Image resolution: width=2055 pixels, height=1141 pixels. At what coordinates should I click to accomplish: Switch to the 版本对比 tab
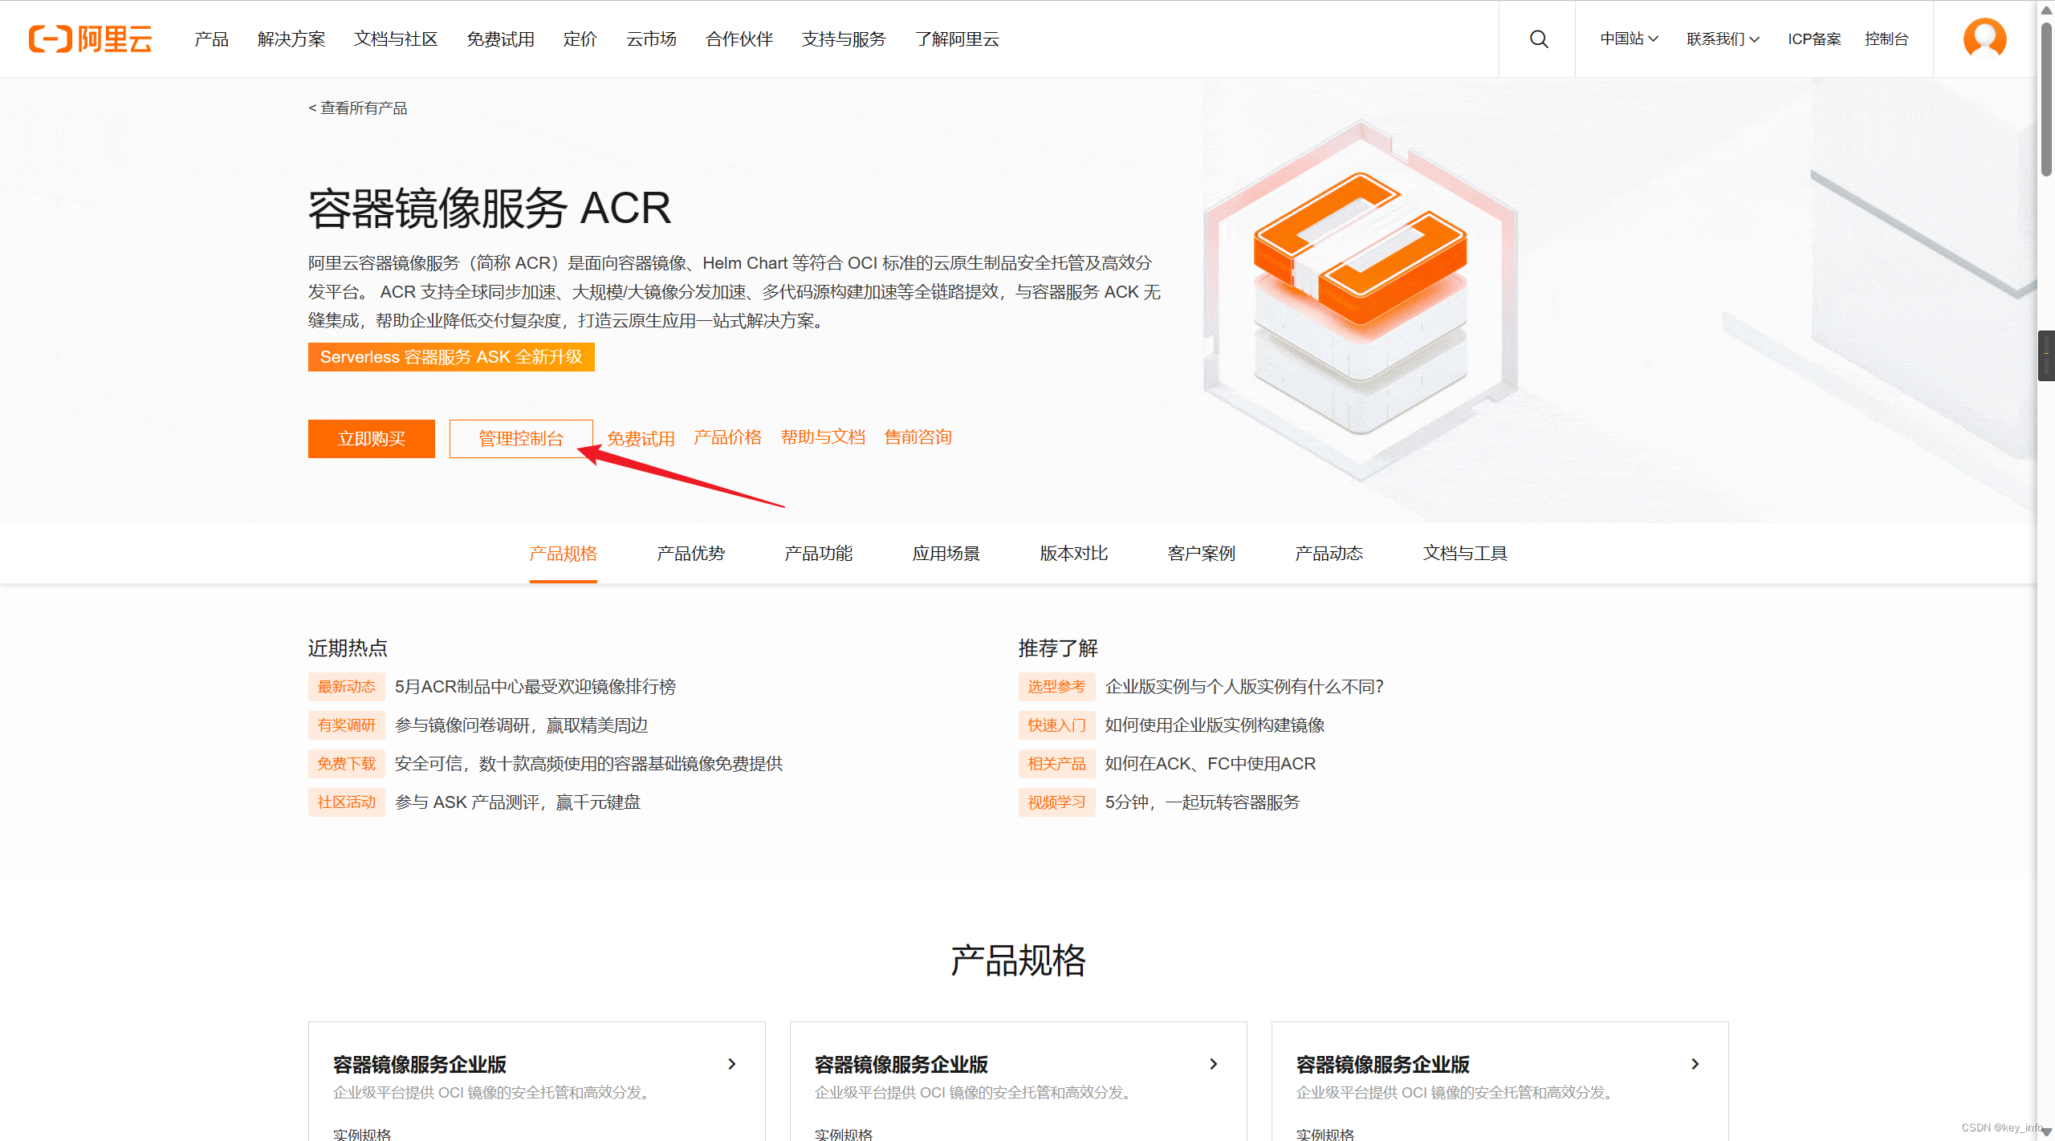1073,553
